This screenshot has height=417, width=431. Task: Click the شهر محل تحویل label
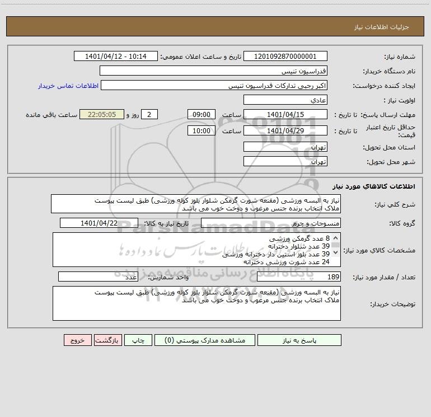(391, 162)
